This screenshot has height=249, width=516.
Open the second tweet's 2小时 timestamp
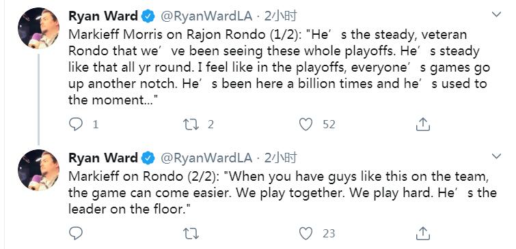(x=281, y=158)
